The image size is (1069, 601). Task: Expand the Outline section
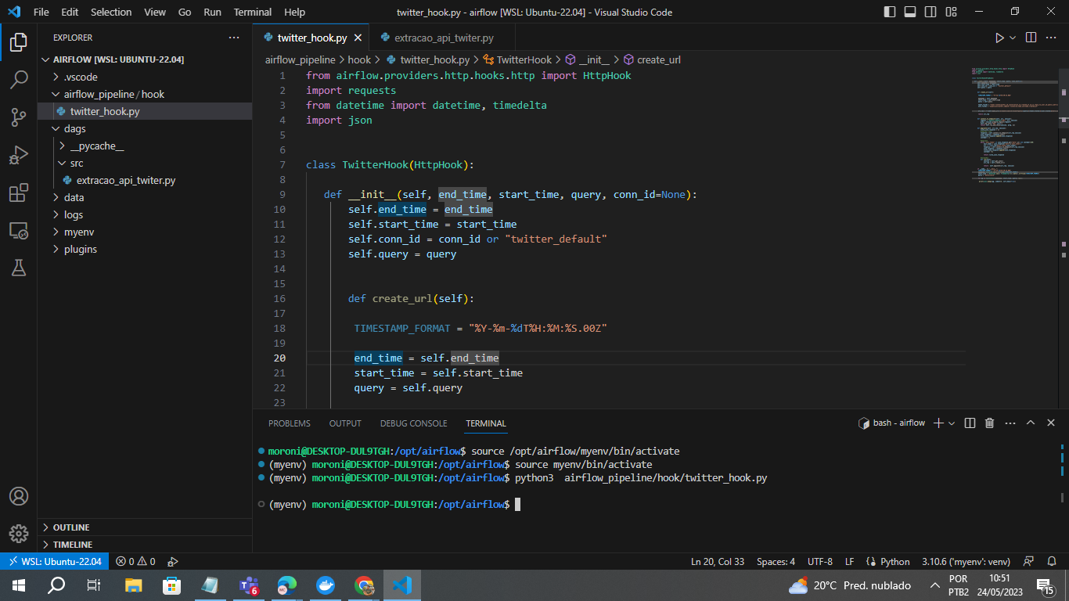145,527
